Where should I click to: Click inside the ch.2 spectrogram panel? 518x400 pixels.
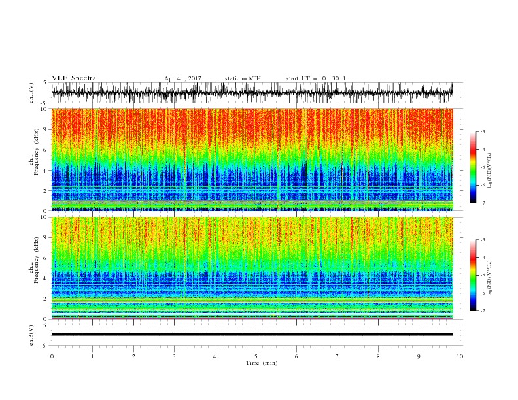(252, 268)
